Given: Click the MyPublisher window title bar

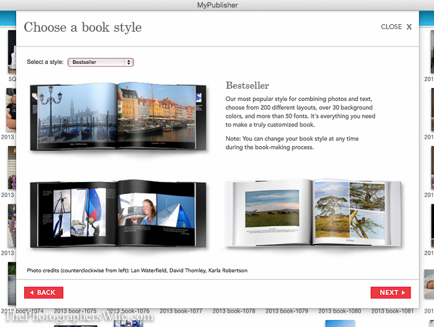Looking at the screenshot, I should coord(217,5).
